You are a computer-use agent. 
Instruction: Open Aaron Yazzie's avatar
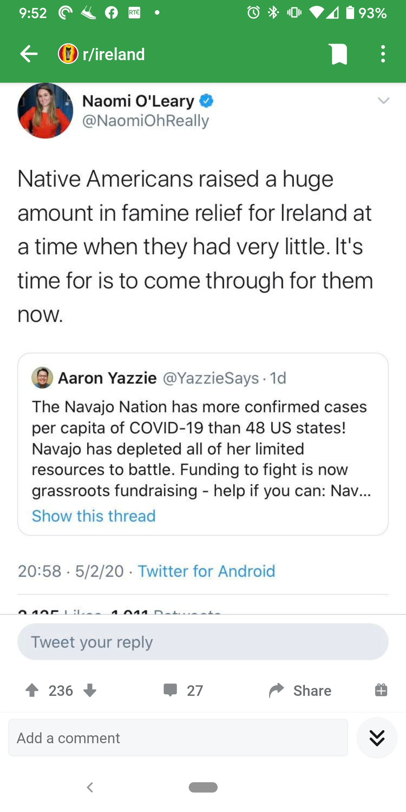click(x=42, y=377)
